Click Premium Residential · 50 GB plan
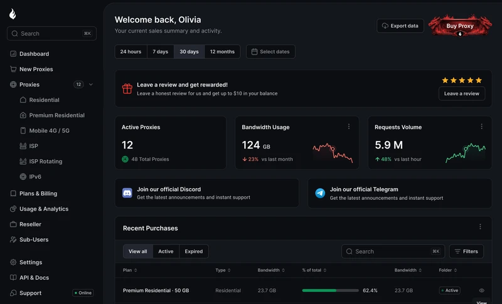Screen dimensions: 502x304 156,291
